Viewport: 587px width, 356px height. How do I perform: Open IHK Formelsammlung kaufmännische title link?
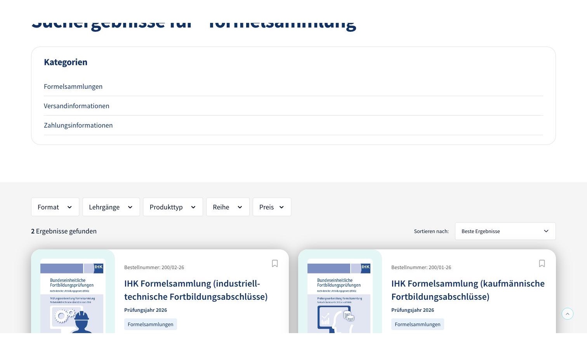(468, 290)
